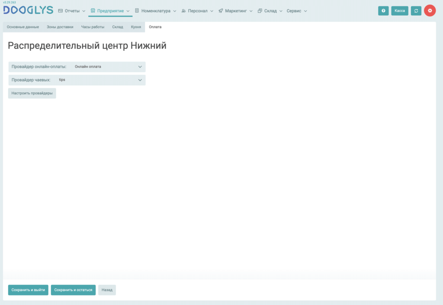This screenshot has height=305, width=443.
Task: Click the Предприятие store icon
Action: pyautogui.click(x=93, y=11)
